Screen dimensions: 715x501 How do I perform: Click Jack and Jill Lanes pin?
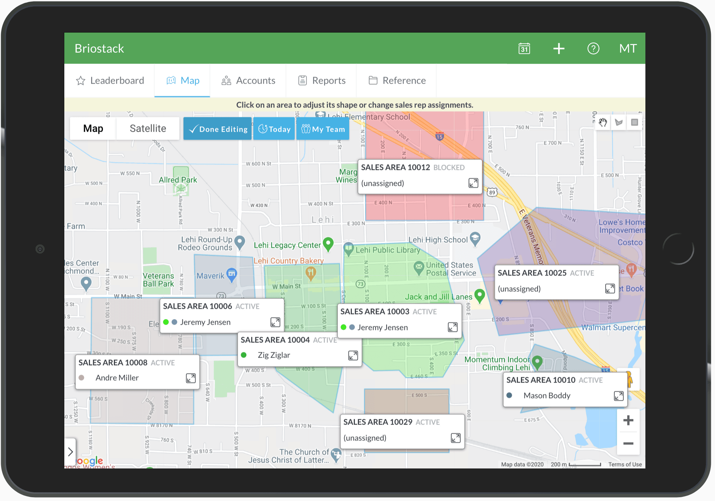480,296
